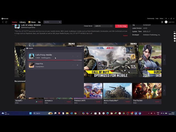Refresh the page with the reload icon
Viewport: 176px width, 132px height.
6,22
